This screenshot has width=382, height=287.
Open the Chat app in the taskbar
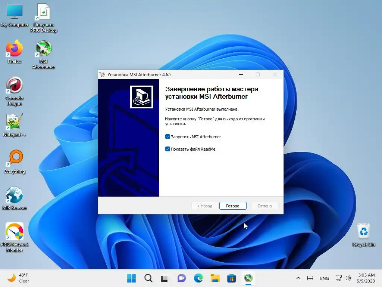point(182,278)
